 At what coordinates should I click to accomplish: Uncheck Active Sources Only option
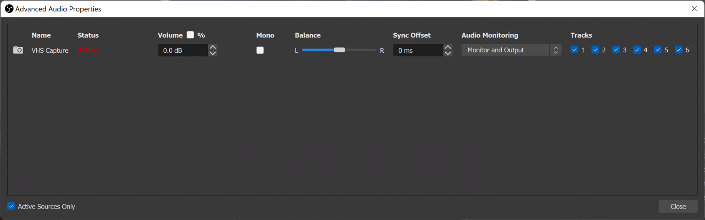pyautogui.click(x=11, y=206)
